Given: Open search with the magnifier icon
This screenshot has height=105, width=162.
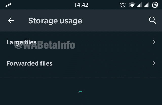Looking at the screenshot, I should [x=152, y=20].
